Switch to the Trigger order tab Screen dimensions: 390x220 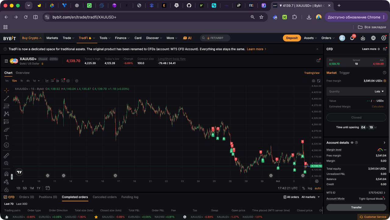(x=345, y=73)
